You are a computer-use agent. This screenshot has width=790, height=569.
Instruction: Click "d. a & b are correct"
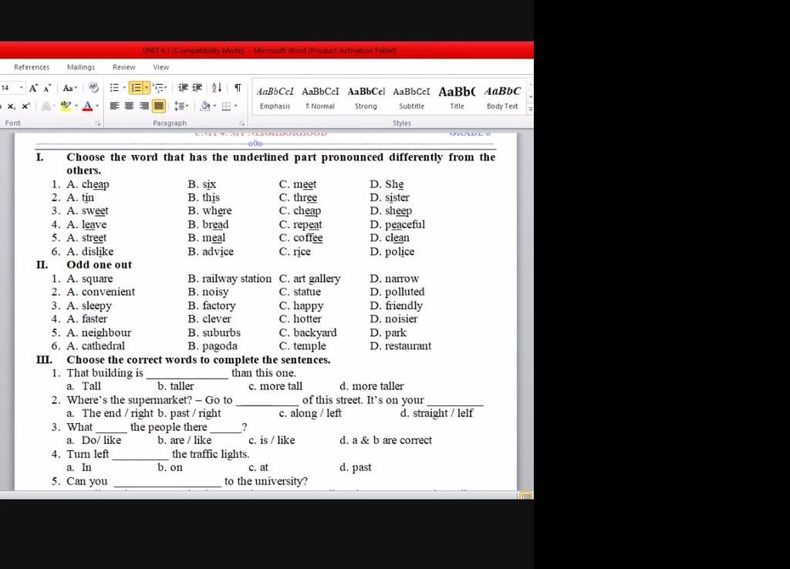[x=386, y=440]
